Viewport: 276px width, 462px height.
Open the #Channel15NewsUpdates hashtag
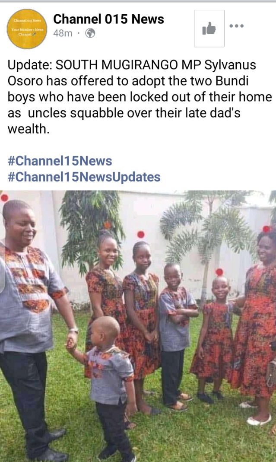(84, 177)
